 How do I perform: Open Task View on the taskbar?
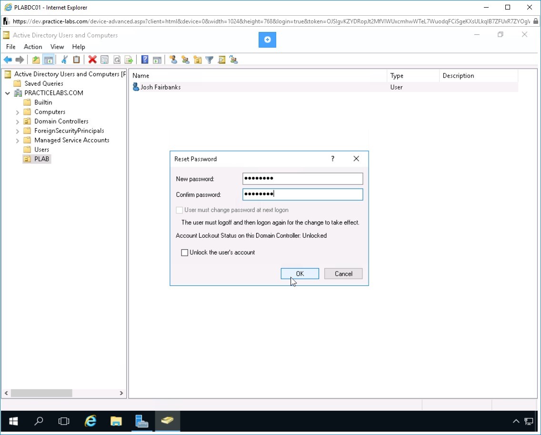coord(64,421)
